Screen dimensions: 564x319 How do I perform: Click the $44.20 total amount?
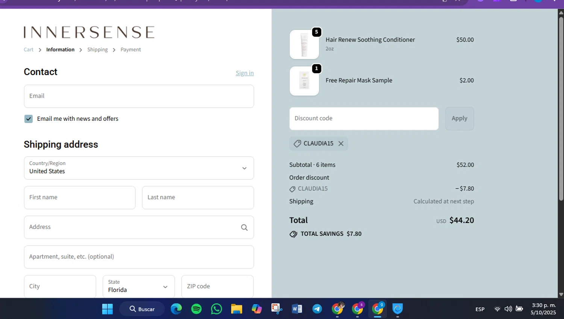462,220
